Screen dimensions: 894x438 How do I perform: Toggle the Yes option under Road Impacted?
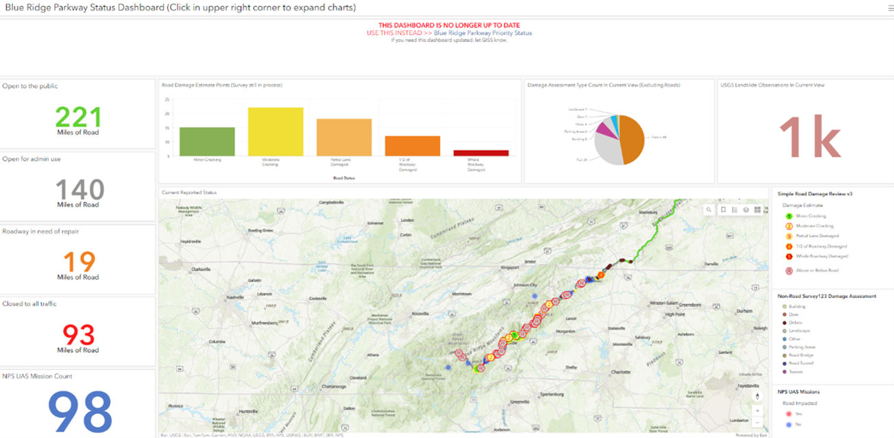pyautogui.click(x=787, y=413)
